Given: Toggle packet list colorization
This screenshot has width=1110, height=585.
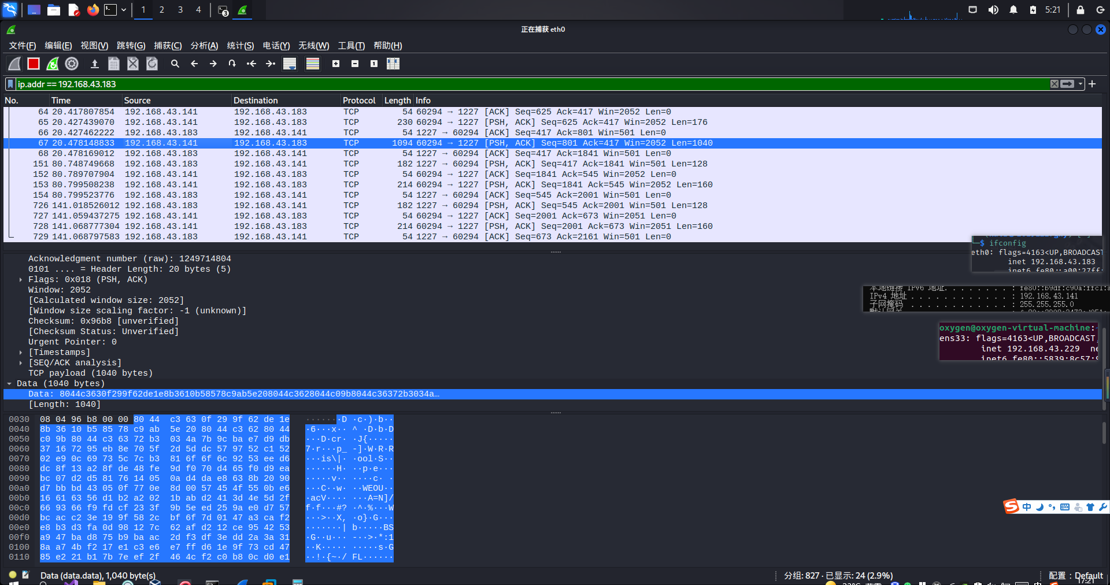Looking at the screenshot, I should tap(313, 64).
